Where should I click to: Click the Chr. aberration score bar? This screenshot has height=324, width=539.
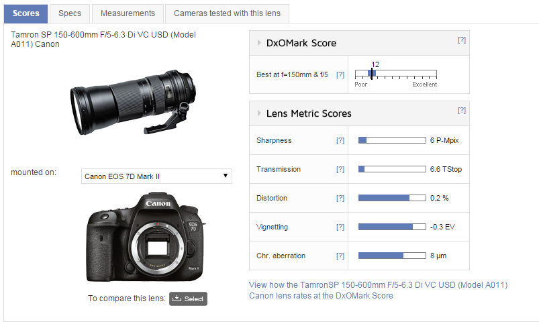pyautogui.click(x=392, y=256)
